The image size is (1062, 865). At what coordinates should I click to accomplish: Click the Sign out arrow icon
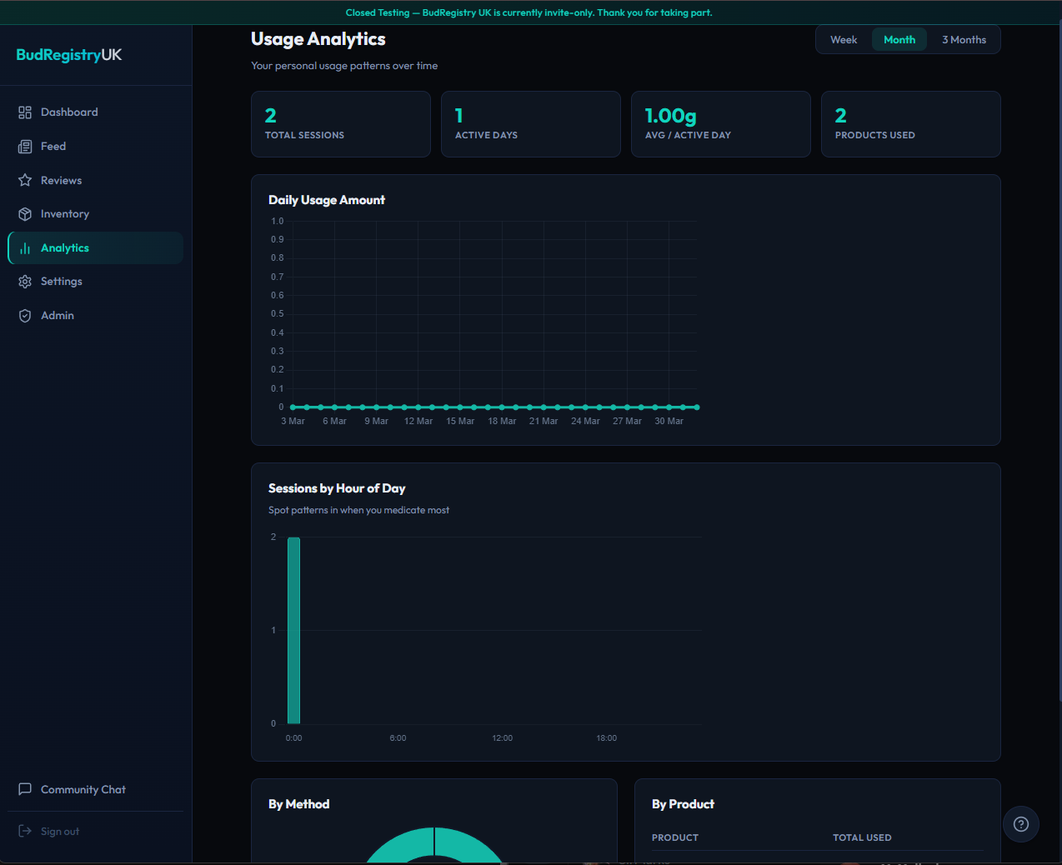(25, 832)
